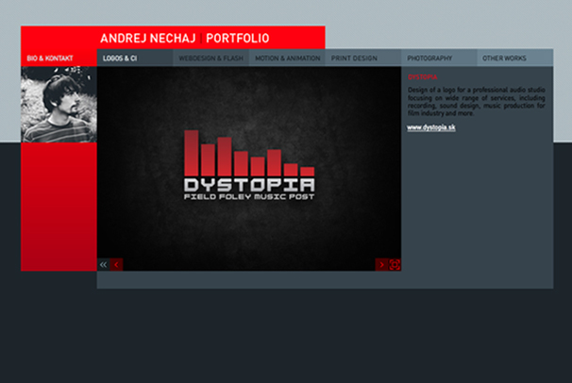
Task: View the Photography tab
Action: pyautogui.click(x=429, y=58)
